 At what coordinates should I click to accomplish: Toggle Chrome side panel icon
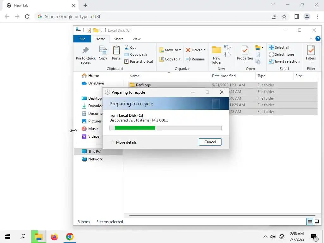coord(297,16)
